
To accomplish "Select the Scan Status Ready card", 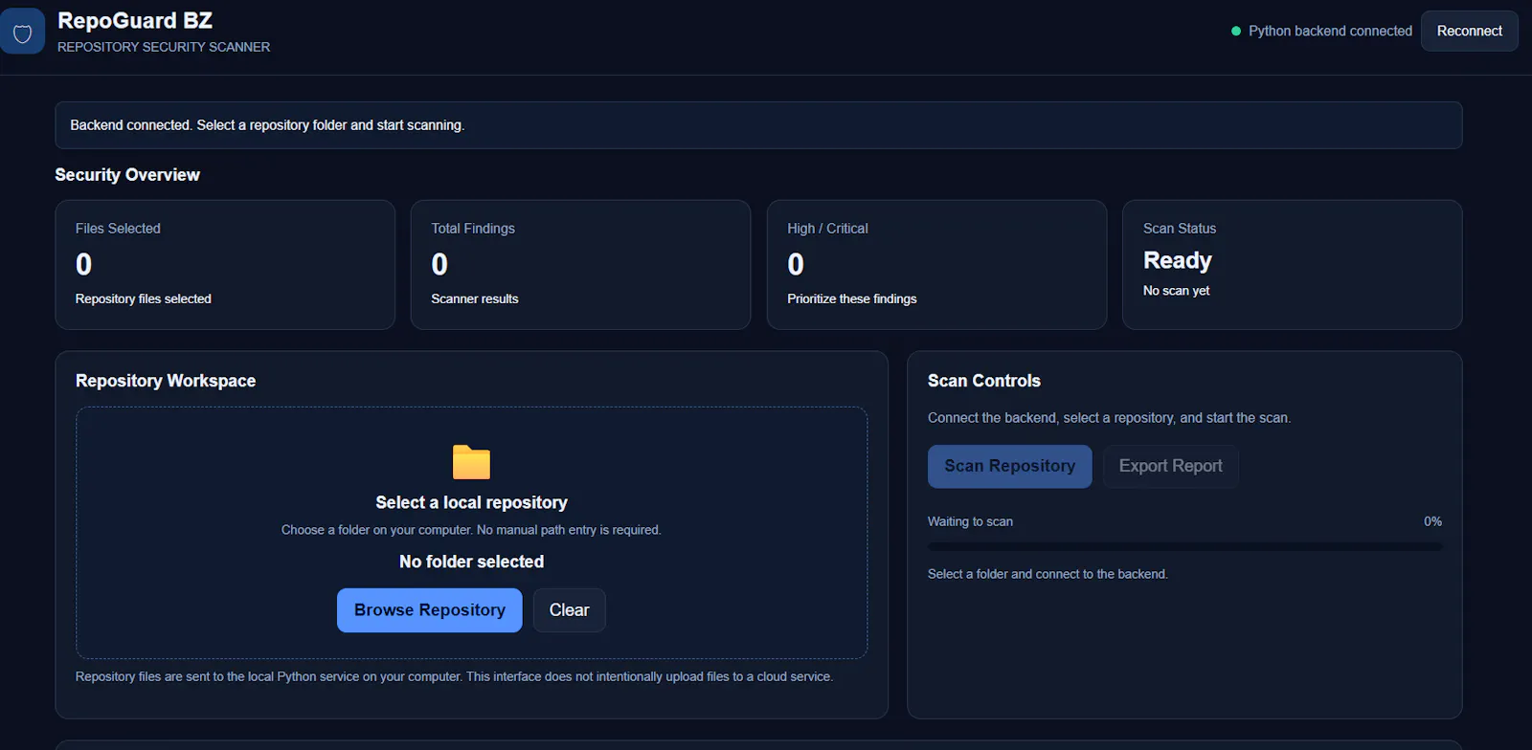I will pos(1292,265).
